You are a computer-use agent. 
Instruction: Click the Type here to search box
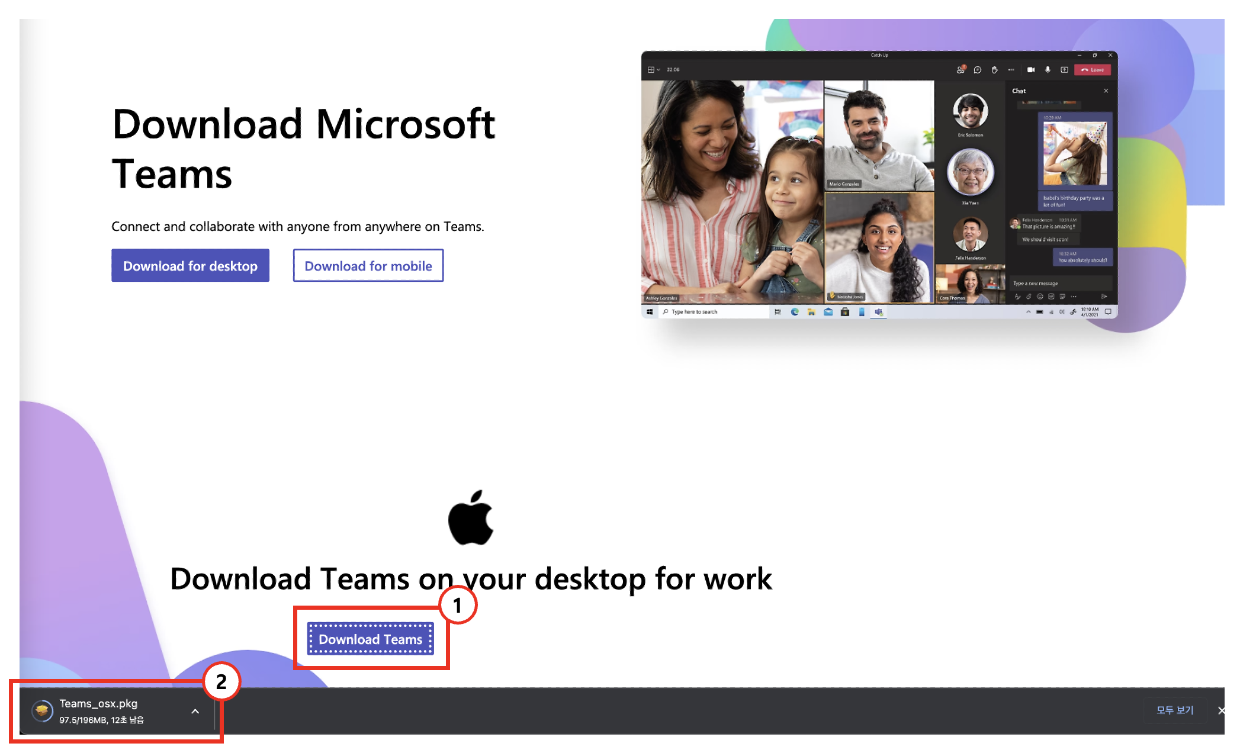(712, 312)
